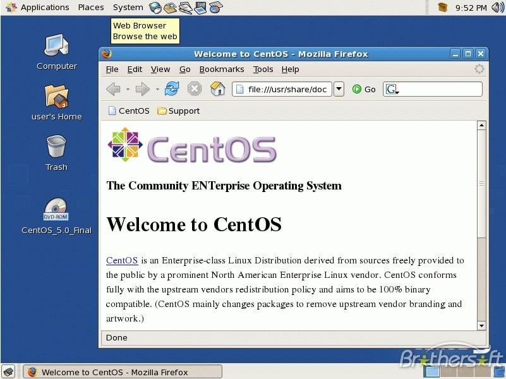Follow the CentOS hyperlink in the paragraph
The image size is (506, 379).
coord(122,260)
